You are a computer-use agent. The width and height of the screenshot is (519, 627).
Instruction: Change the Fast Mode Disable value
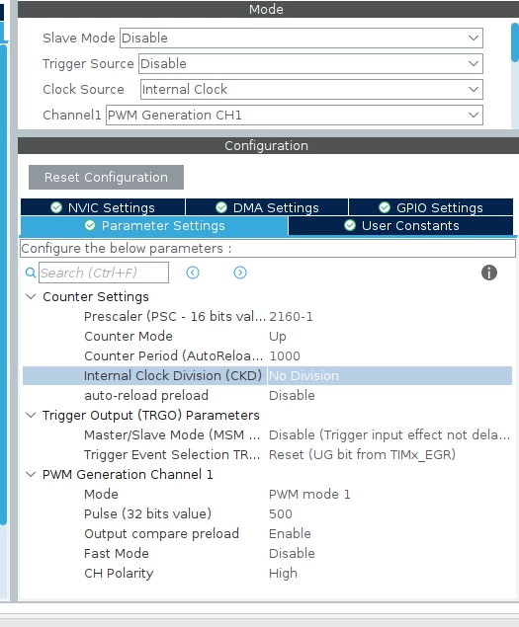point(292,553)
